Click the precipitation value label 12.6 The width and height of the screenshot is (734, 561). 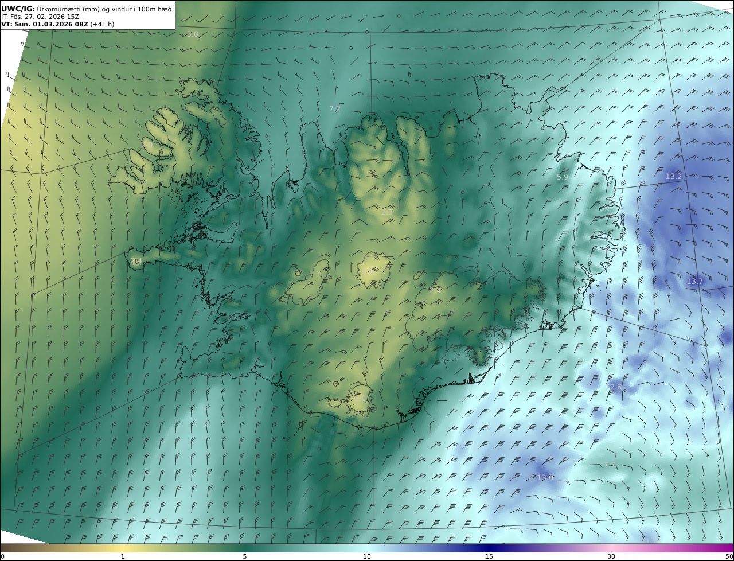pos(614,387)
